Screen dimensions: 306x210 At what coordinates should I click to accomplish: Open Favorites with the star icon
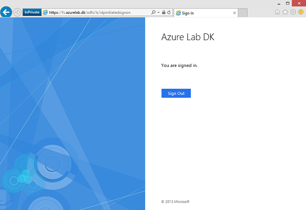[285, 12]
